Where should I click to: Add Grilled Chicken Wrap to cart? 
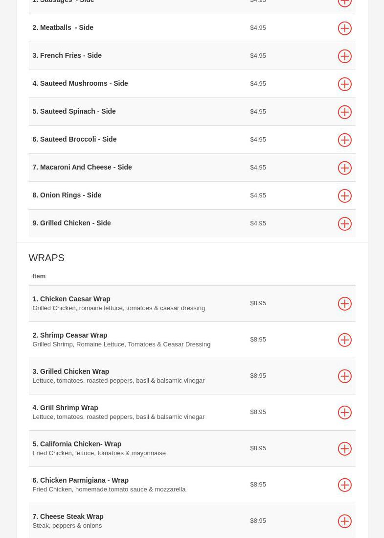tap(345, 376)
